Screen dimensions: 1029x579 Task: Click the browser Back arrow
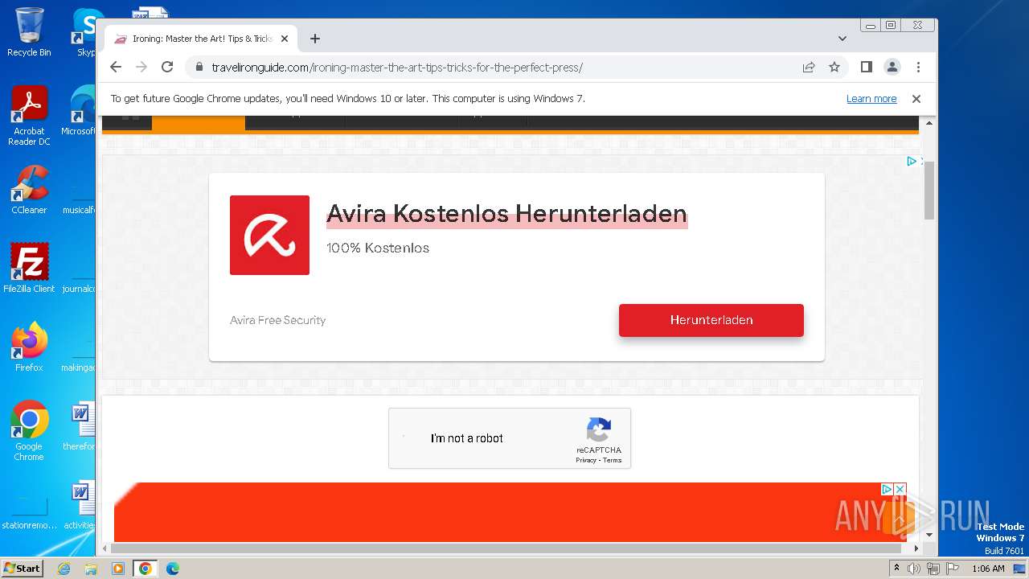(116, 67)
